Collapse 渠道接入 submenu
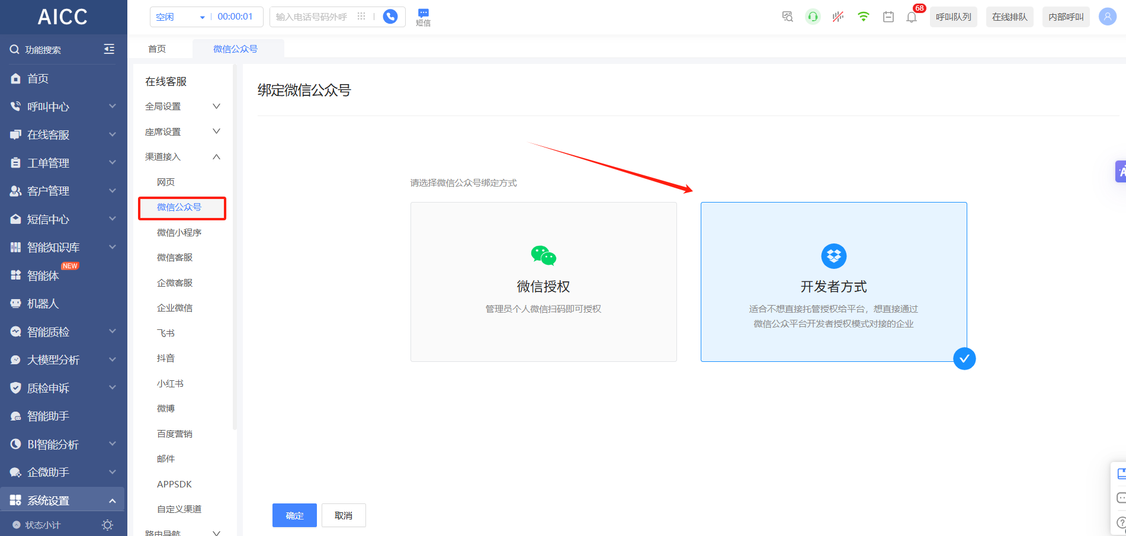Viewport: 1126px width, 536px height. click(182, 157)
